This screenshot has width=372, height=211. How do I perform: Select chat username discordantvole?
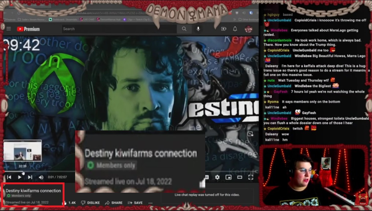280,40
